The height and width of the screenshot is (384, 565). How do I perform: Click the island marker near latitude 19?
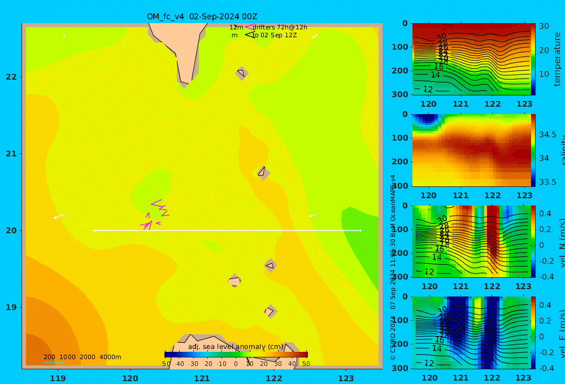(270, 311)
